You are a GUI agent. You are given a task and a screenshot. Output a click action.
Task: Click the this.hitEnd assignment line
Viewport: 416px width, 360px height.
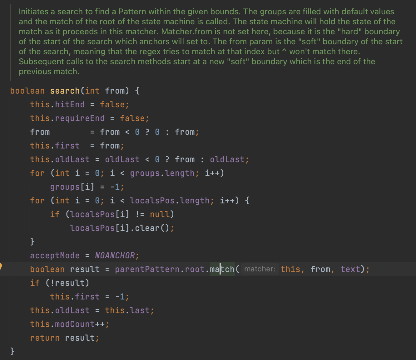click(x=80, y=105)
